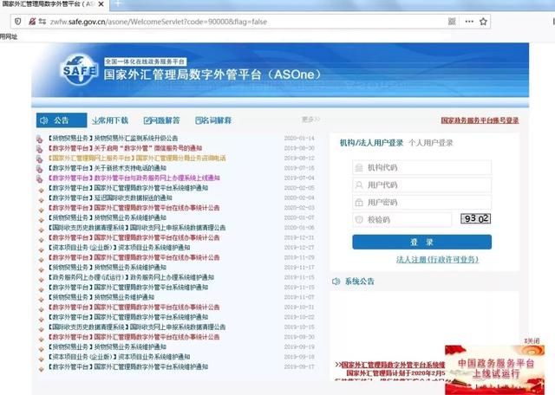Switch to the 名词解释 tab
The height and width of the screenshot is (395, 555).
pos(213,120)
